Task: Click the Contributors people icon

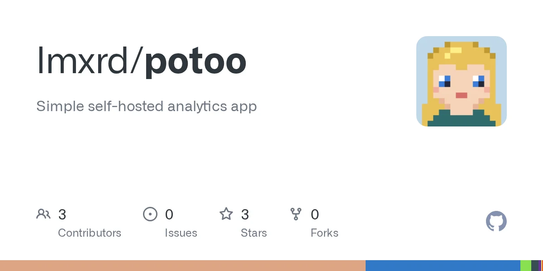Action: click(43, 214)
